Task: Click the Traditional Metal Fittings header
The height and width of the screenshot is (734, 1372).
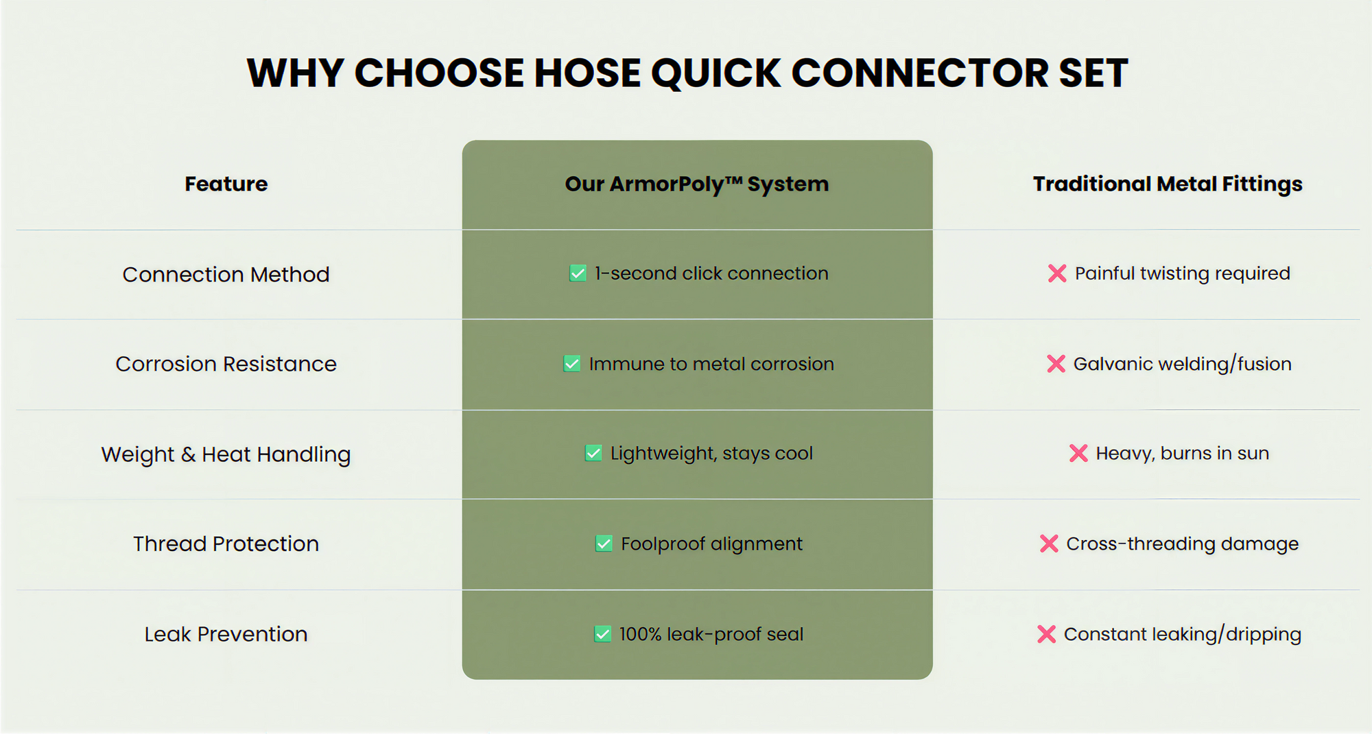Action: pos(1168,184)
